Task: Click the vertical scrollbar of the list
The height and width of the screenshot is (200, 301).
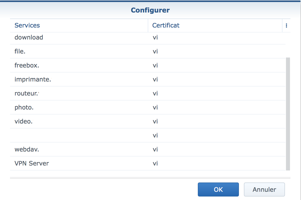Action: (288, 114)
